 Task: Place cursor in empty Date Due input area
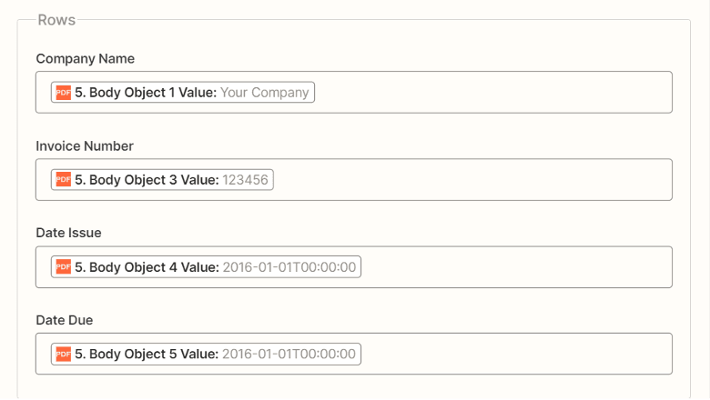(514, 355)
